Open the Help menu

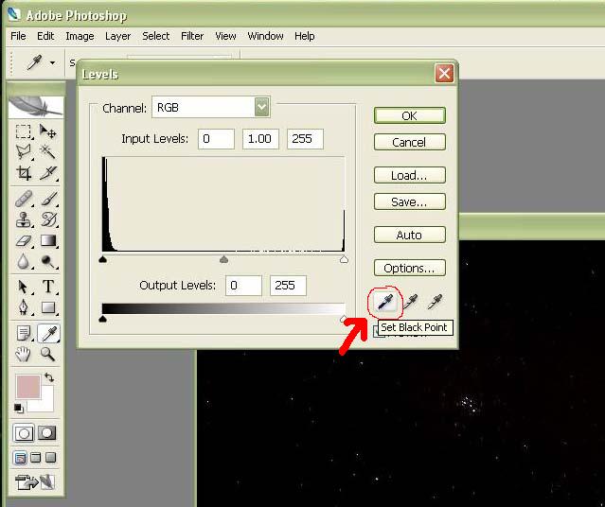click(305, 36)
